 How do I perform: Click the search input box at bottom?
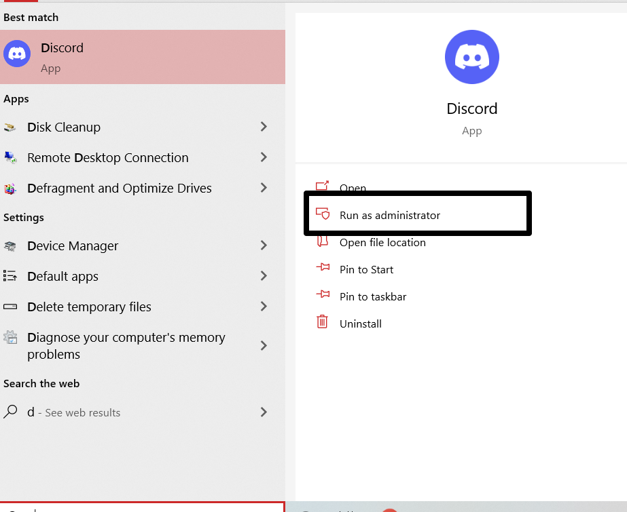click(143, 507)
